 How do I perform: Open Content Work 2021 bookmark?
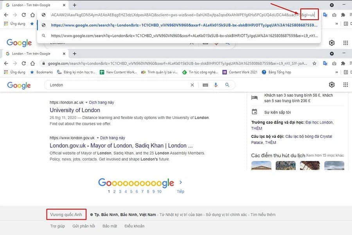pos(240,72)
